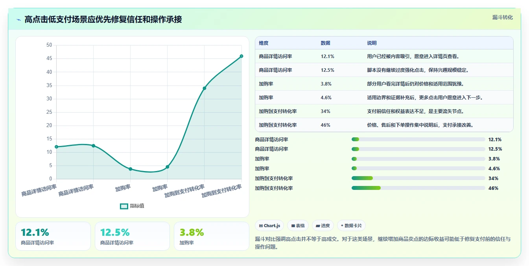The image size is (529, 266).
Task: Click the progress bar showing 46%
Action: [x=418, y=188]
